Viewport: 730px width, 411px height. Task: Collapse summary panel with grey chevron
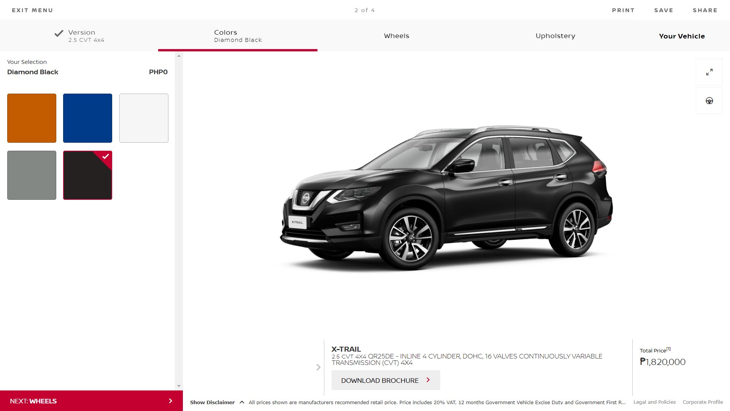(319, 367)
